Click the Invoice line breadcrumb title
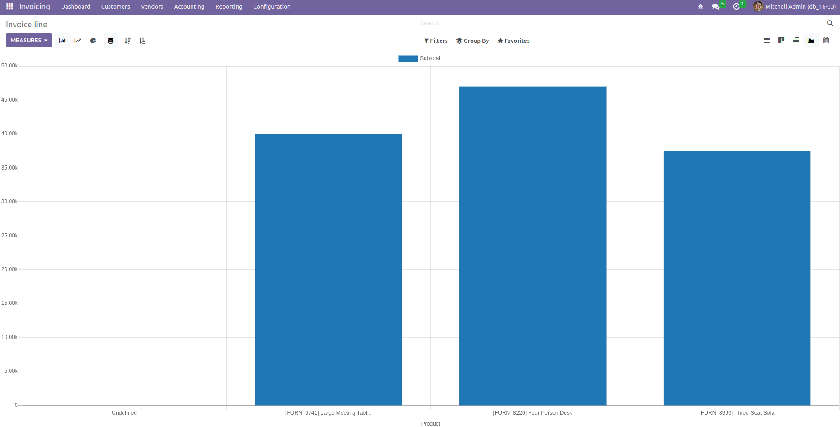Image resolution: width=840 pixels, height=427 pixels. tap(26, 25)
